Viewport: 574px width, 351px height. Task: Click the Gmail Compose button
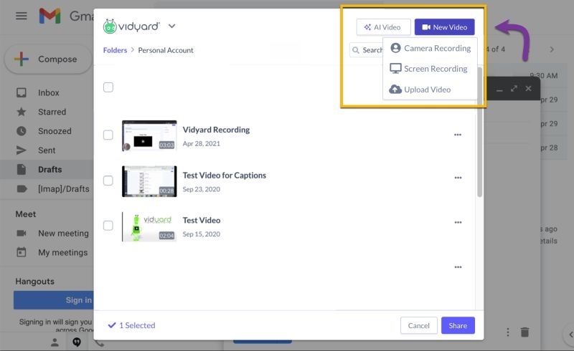[47, 59]
